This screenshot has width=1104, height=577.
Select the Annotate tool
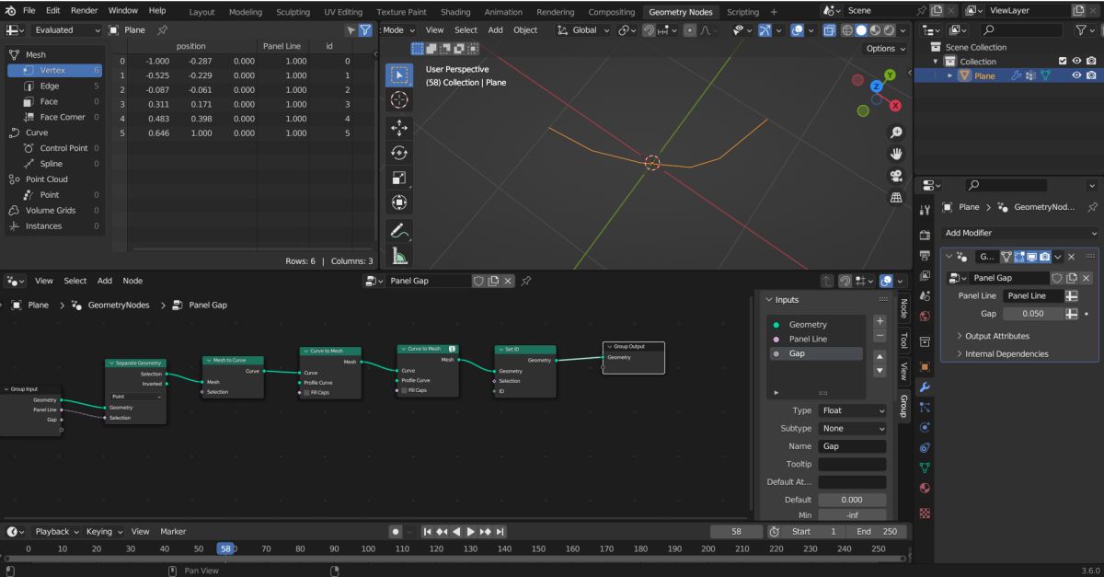pyautogui.click(x=400, y=232)
